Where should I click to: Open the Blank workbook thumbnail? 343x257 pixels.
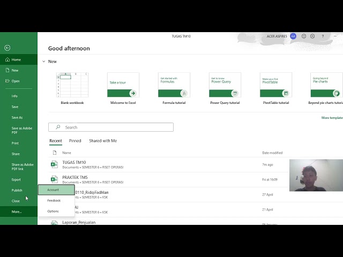click(x=72, y=85)
